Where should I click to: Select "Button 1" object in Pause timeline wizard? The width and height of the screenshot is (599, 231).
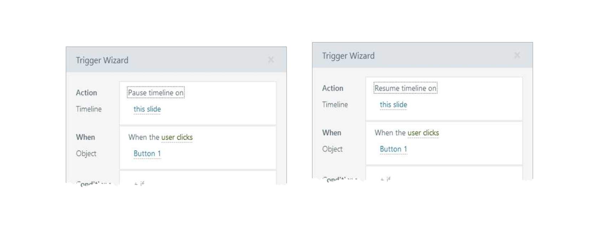tap(147, 154)
